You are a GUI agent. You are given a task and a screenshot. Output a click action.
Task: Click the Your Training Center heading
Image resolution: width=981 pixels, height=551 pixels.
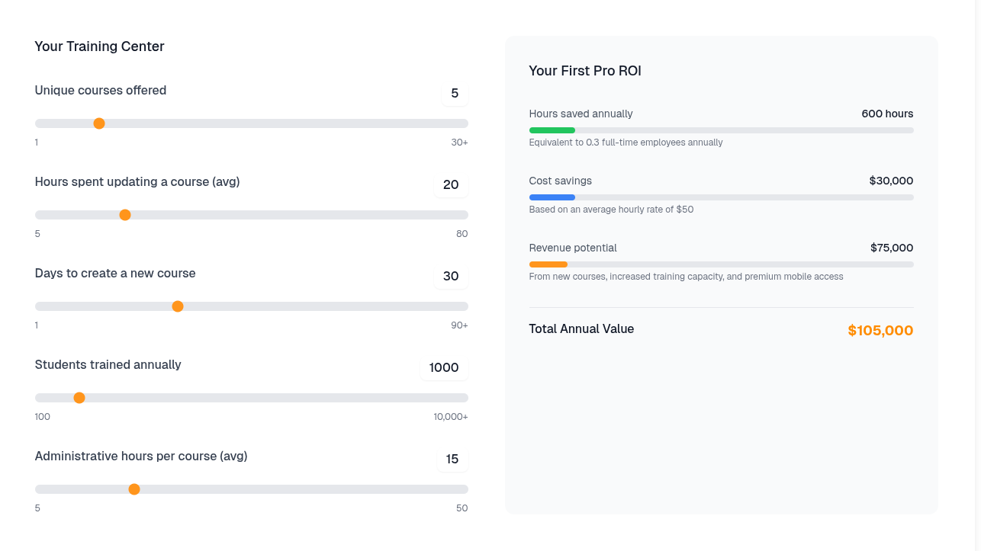pyautogui.click(x=99, y=46)
